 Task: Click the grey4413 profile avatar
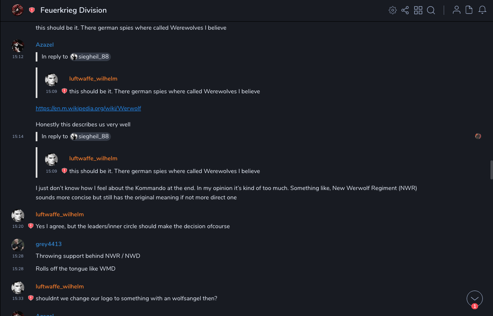[x=18, y=245]
